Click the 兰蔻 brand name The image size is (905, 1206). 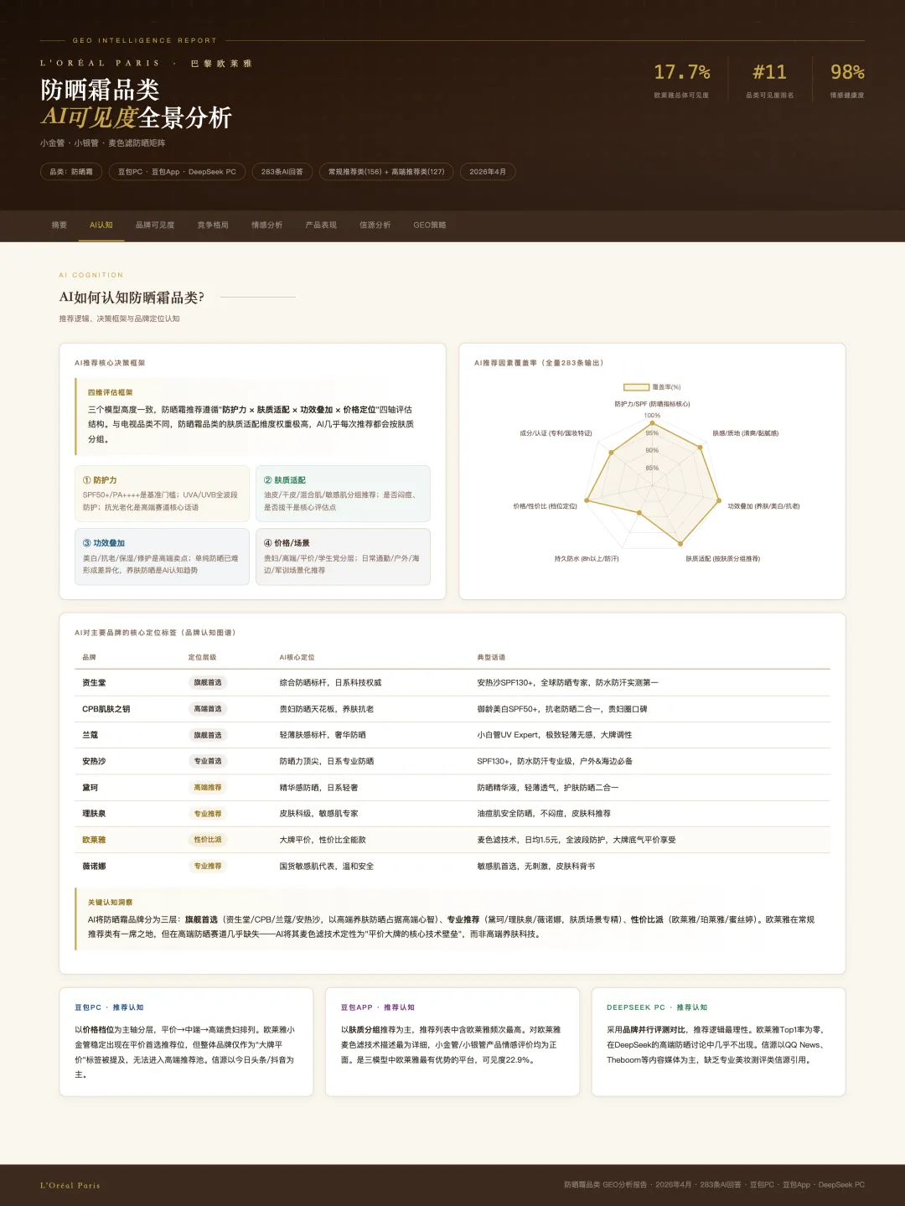tap(90, 735)
